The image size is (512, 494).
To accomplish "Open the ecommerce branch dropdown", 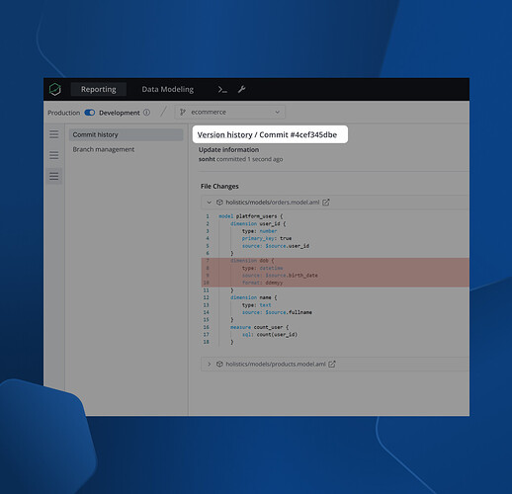I will (x=229, y=113).
